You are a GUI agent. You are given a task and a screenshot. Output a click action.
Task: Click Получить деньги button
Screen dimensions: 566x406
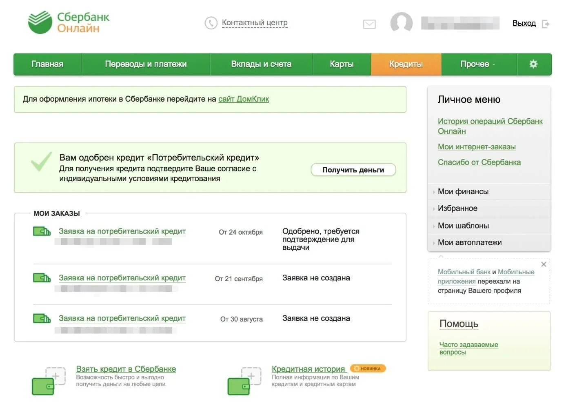353,170
